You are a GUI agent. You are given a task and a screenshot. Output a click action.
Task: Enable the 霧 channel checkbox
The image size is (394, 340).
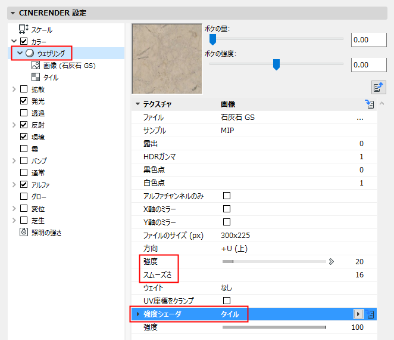pyautogui.click(x=24, y=149)
